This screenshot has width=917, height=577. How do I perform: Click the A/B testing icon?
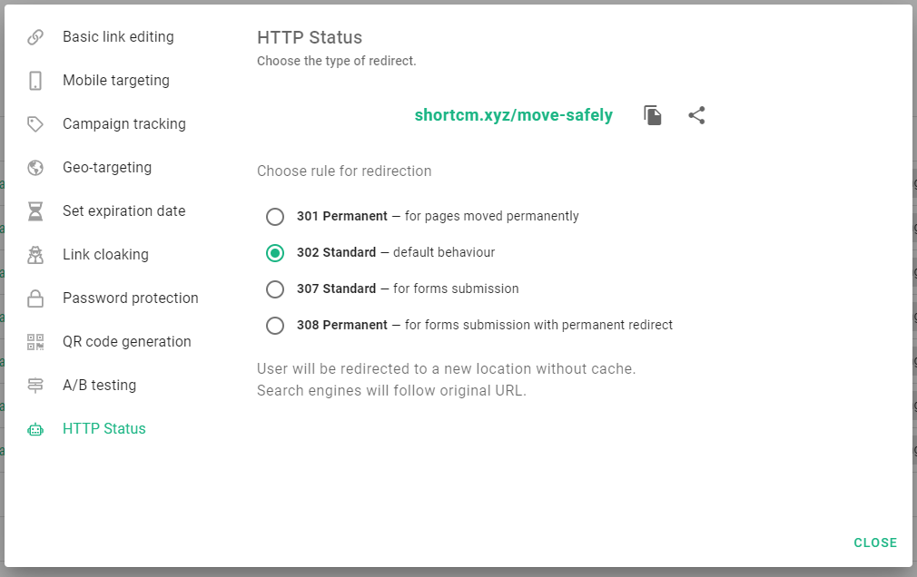[35, 385]
